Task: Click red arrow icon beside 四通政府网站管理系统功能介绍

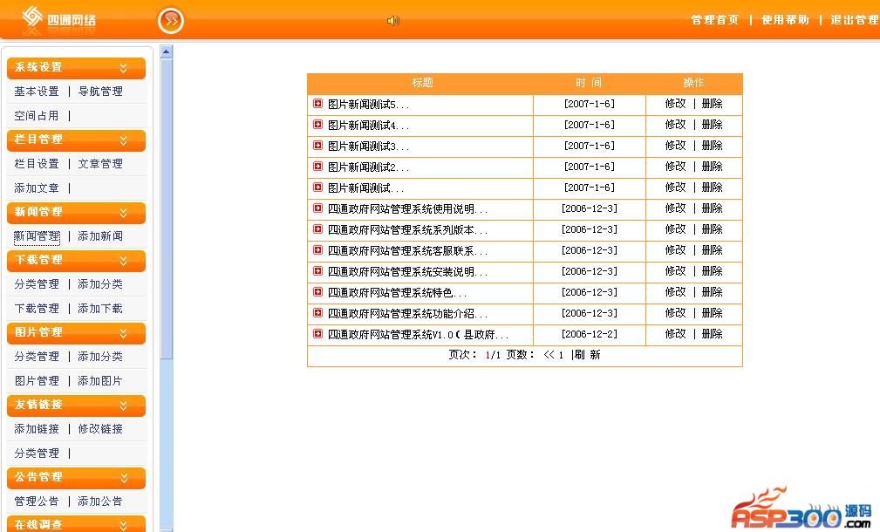Action: [317, 312]
